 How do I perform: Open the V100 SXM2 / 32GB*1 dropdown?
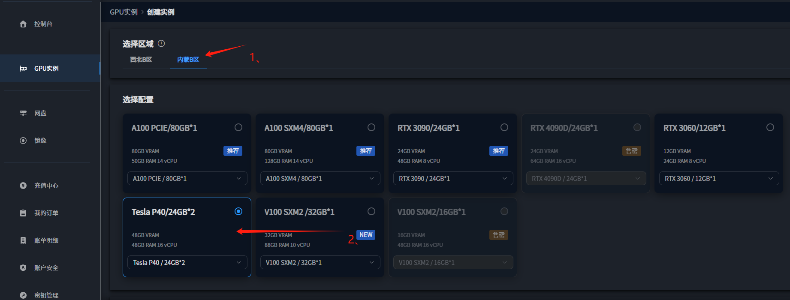320,262
